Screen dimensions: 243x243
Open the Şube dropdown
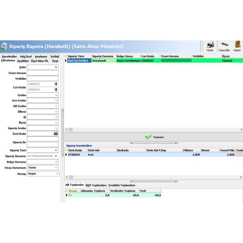56,67
